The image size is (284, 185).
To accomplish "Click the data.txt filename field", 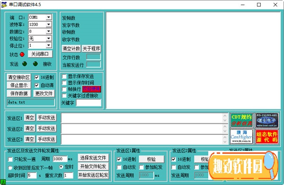I will pyautogui.click(x=31, y=102).
